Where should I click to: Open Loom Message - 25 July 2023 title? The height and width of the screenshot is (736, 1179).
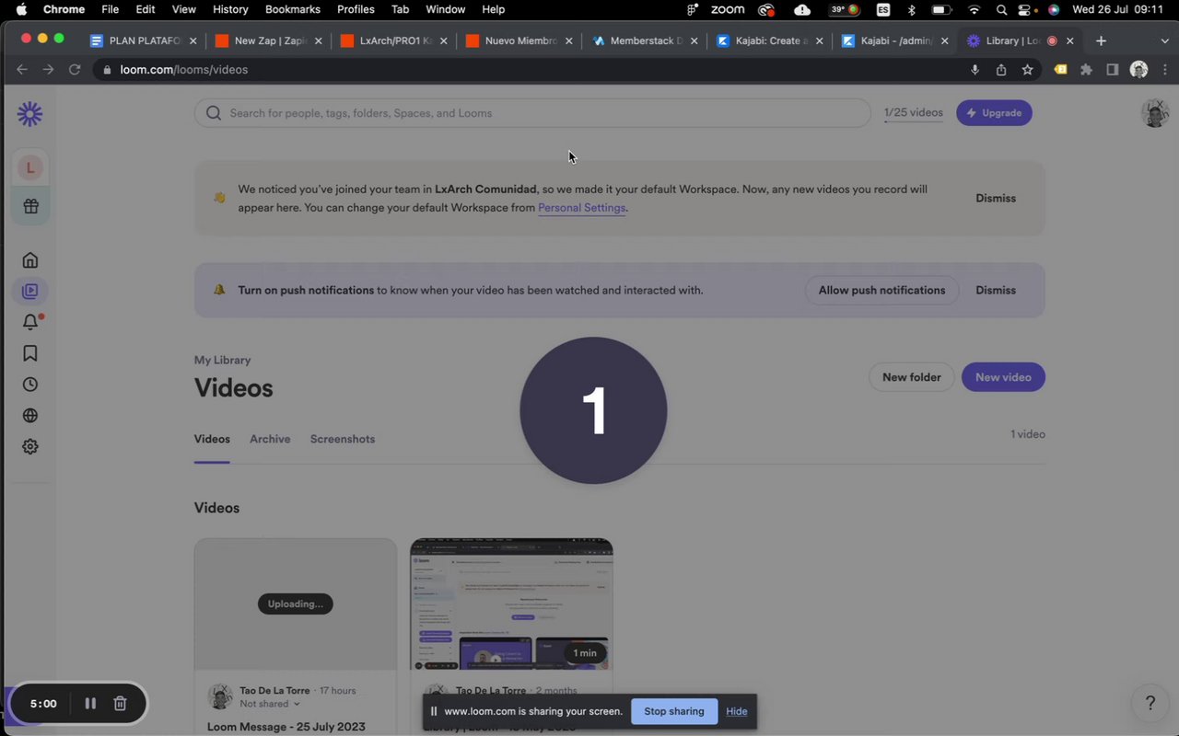(x=286, y=727)
